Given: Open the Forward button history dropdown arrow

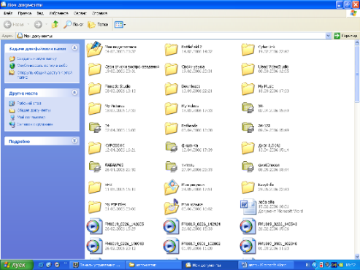Looking at the screenshot, I should (x=46, y=24).
